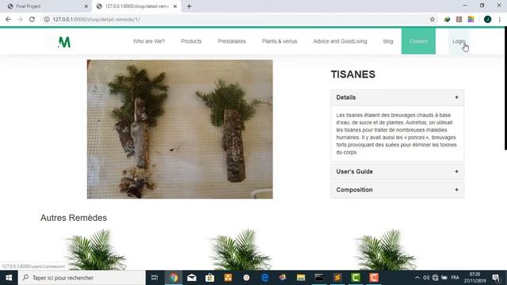Open the middle palm plant remedy thumbnail
The height and width of the screenshot is (285, 507).
(241, 249)
